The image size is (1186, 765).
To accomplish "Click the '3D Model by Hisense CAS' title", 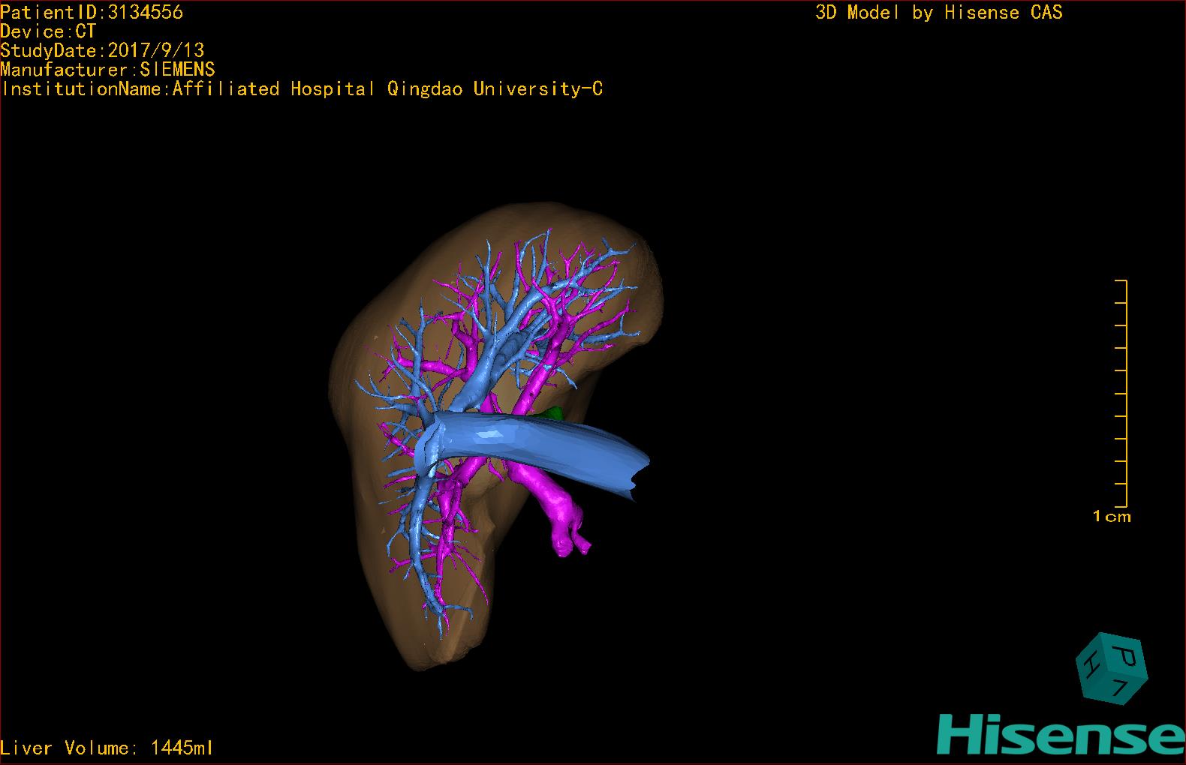I will click(938, 12).
